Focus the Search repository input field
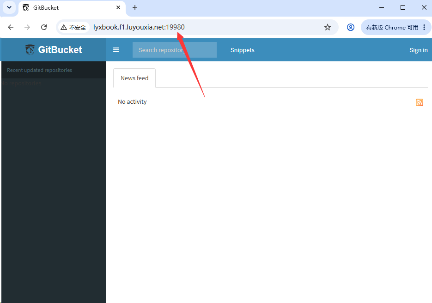Screen dimensions: 432x303 (x=174, y=50)
